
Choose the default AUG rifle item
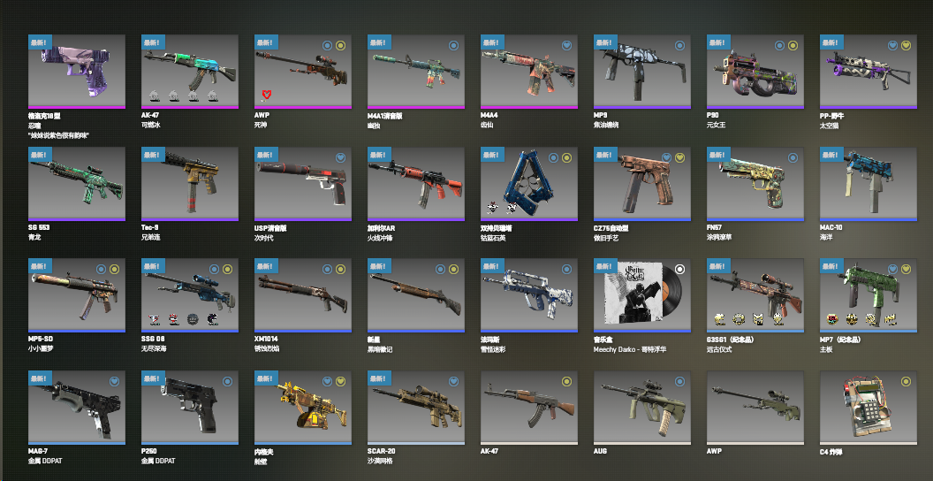coord(642,408)
